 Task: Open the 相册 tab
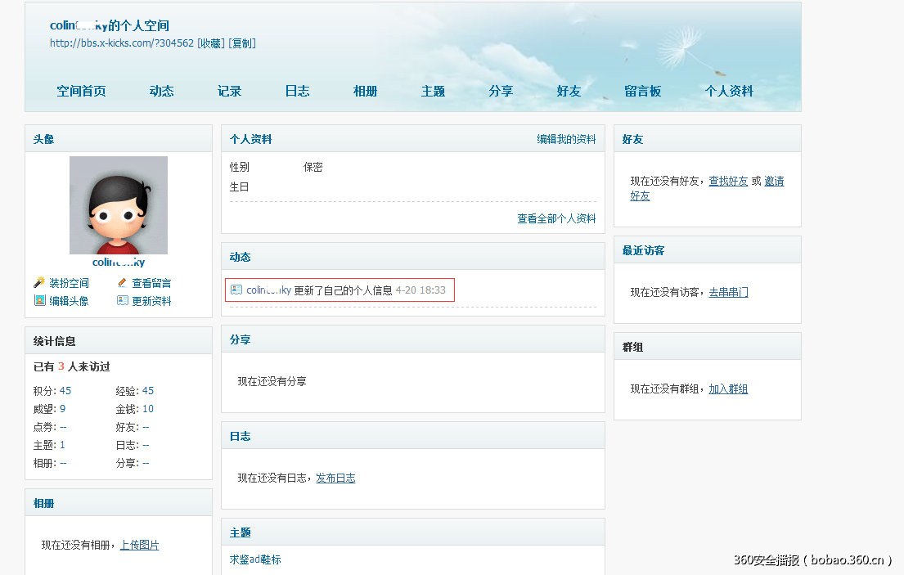pyautogui.click(x=365, y=91)
